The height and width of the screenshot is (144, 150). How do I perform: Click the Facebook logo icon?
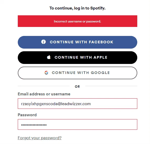pyautogui.click(x=44, y=42)
